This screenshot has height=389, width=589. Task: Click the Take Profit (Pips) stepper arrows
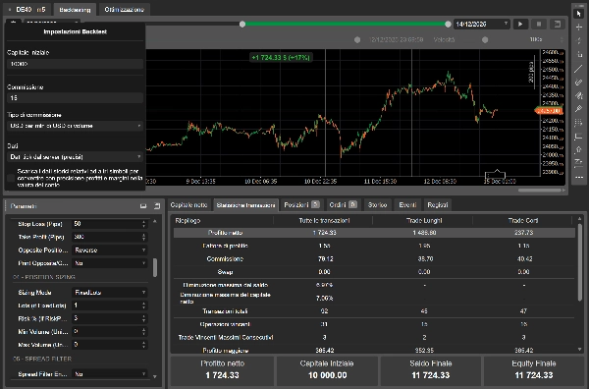pyautogui.click(x=144, y=237)
